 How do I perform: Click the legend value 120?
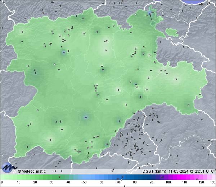click(201, 182)
